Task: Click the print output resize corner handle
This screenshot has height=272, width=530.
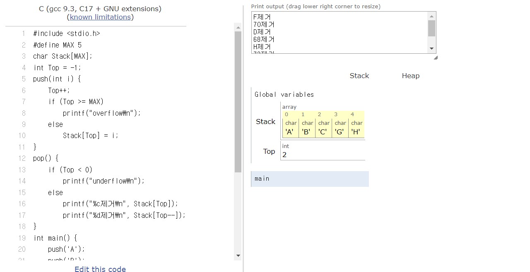Action: click(x=435, y=57)
